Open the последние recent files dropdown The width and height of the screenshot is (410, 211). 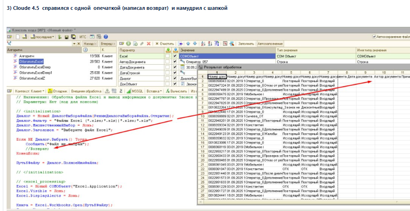point(42,37)
